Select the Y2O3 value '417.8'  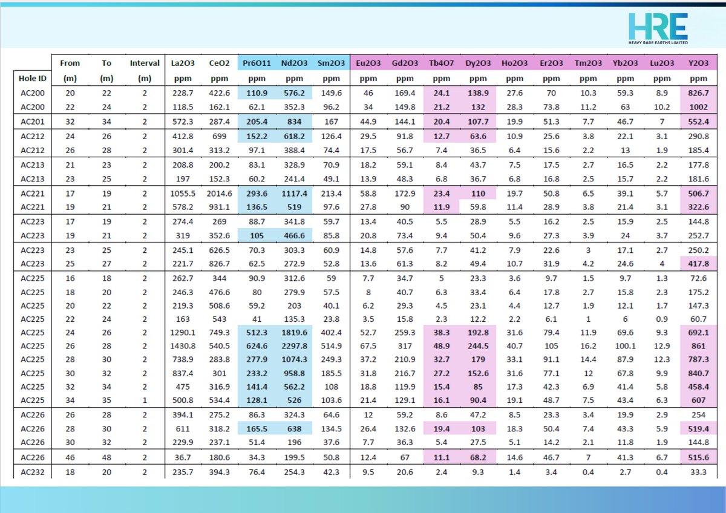coord(698,263)
